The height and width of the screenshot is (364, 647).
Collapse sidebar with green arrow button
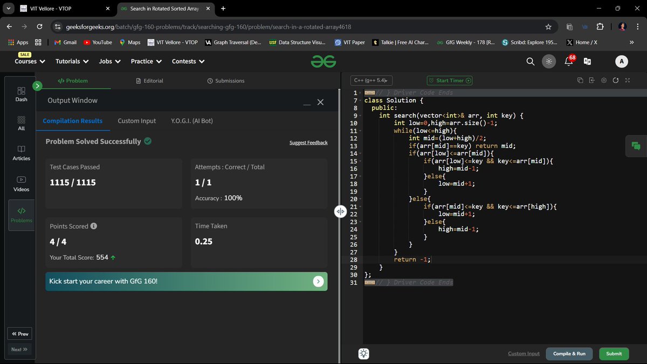coord(37,85)
